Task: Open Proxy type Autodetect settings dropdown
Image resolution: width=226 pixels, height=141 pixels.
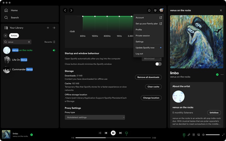Action: pos(95,117)
